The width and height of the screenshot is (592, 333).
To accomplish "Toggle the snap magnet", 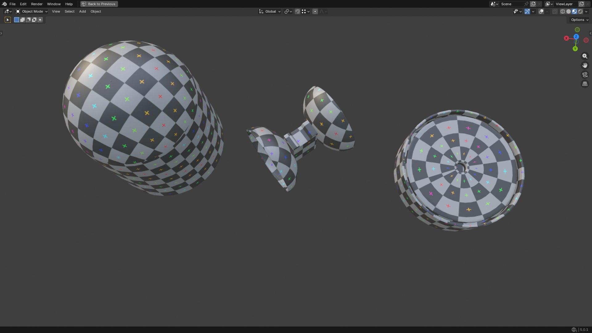I will pyautogui.click(x=298, y=11).
